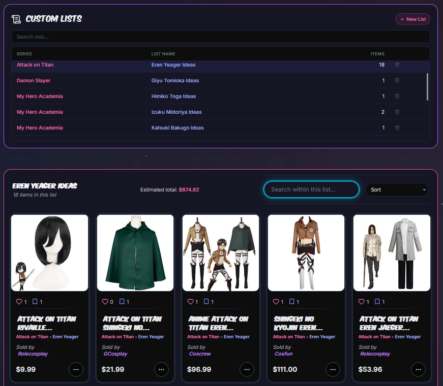This screenshot has width=443, height=386.
Task: Open more options for $53.96 item
Action: (419, 369)
